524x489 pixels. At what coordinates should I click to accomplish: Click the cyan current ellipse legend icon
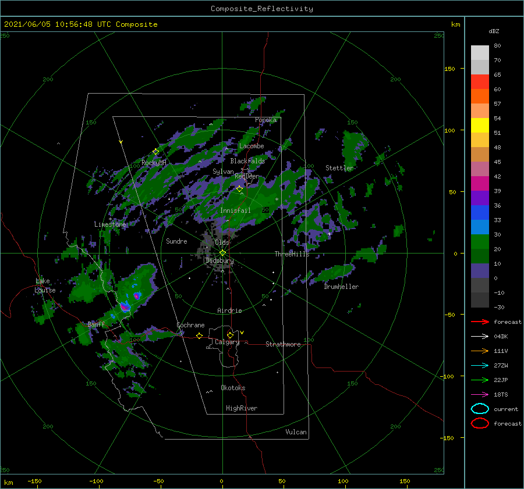click(480, 409)
